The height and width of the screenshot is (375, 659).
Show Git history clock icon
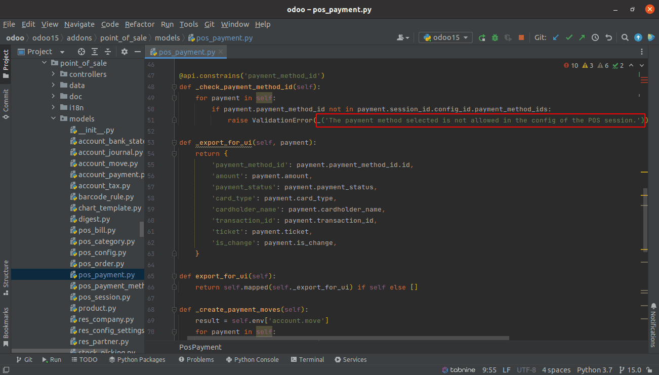(595, 37)
